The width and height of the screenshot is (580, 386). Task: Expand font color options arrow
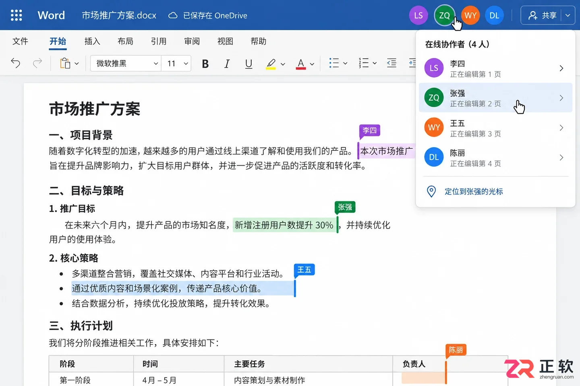[312, 64]
